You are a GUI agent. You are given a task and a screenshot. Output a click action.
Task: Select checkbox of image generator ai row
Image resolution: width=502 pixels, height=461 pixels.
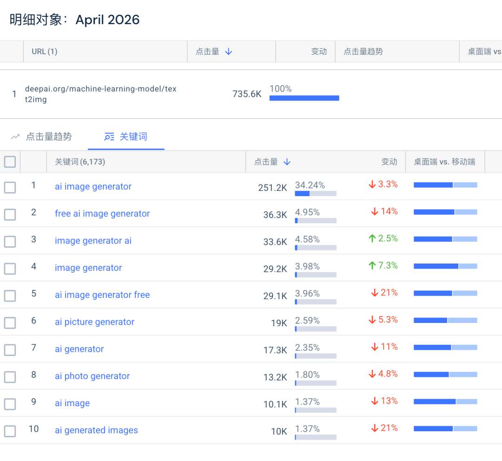point(10,241)
